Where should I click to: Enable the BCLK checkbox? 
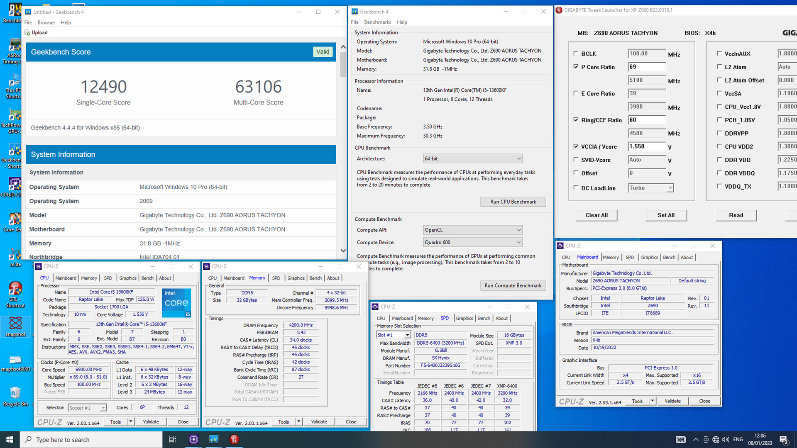(x=576, y=54)
